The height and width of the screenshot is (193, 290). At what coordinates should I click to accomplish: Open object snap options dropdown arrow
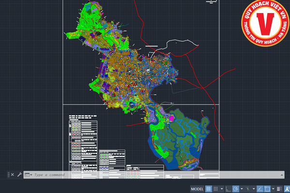pyautogui.click(x=273, y=189)
